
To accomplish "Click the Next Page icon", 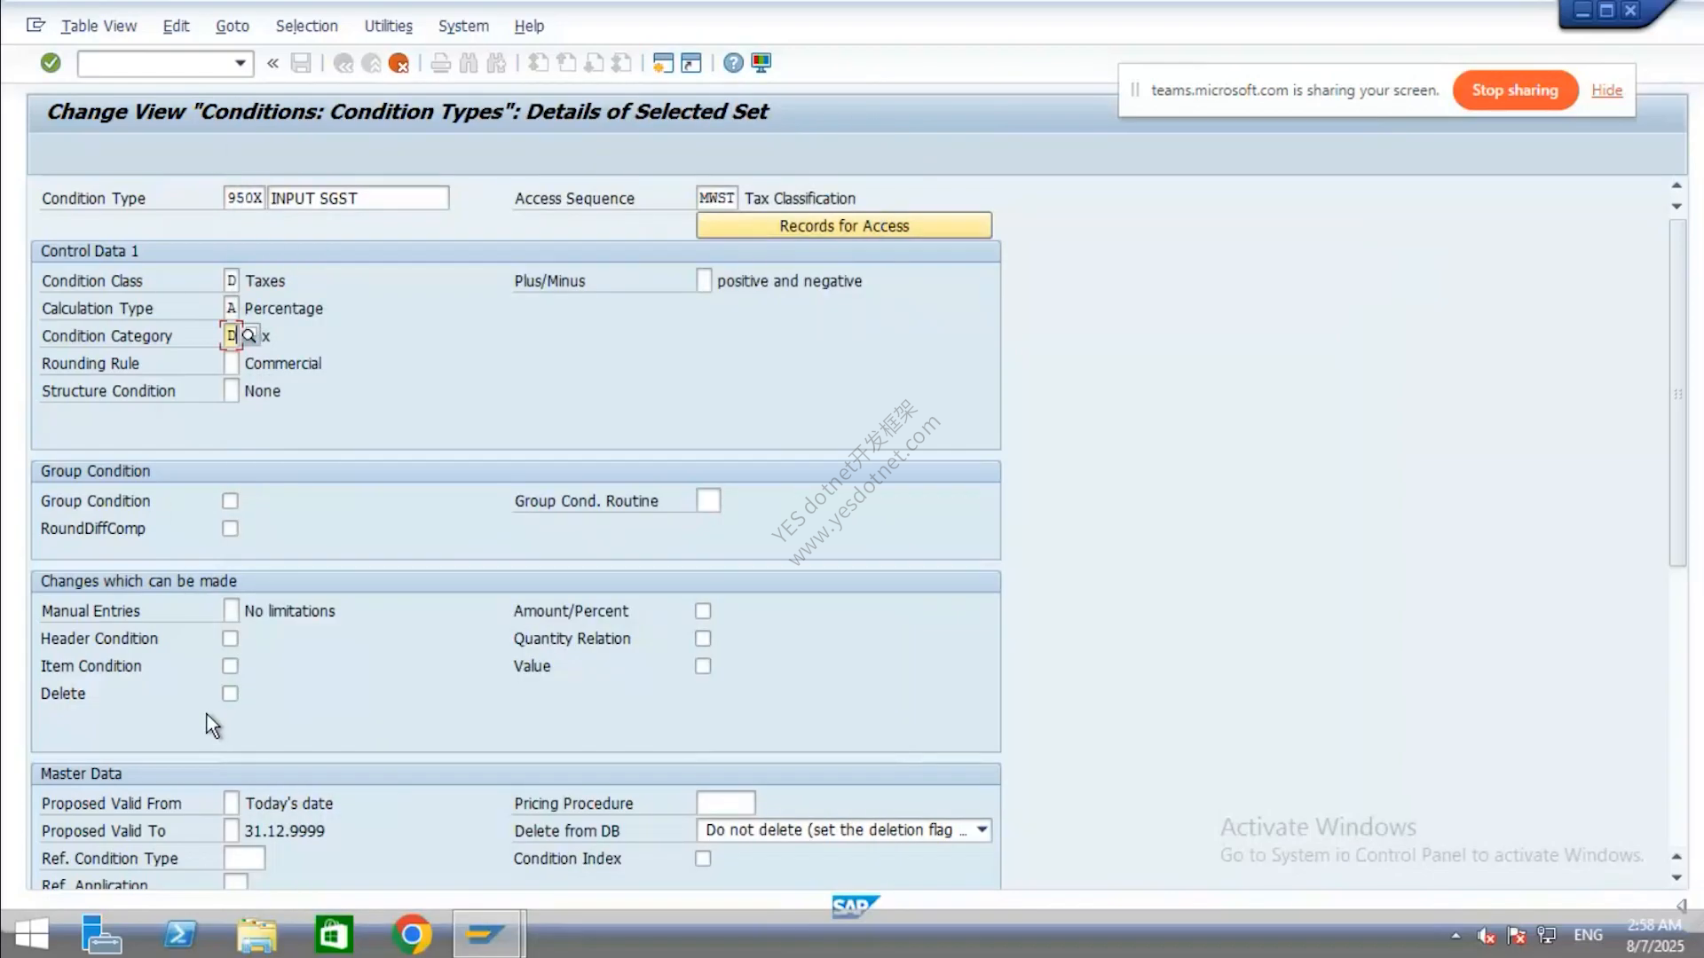I will pyautogui.click(x=594, y=63).
